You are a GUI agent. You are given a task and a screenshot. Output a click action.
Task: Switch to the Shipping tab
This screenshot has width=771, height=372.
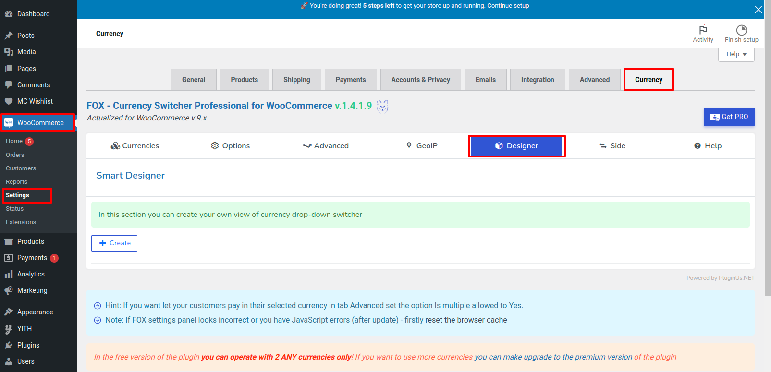pyautogui.click(x=297, y=80)
